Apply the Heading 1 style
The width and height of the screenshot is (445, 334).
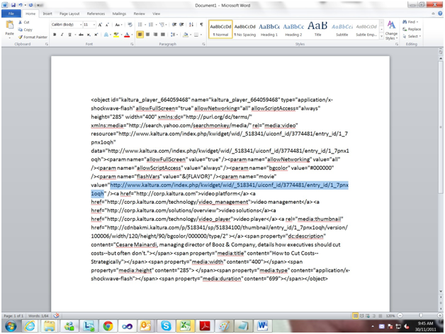click(x=269, y=28)
